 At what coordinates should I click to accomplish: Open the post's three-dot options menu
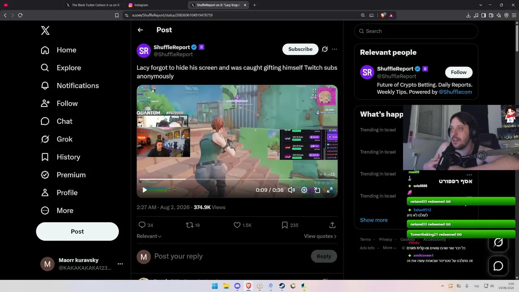coord(334,49)
